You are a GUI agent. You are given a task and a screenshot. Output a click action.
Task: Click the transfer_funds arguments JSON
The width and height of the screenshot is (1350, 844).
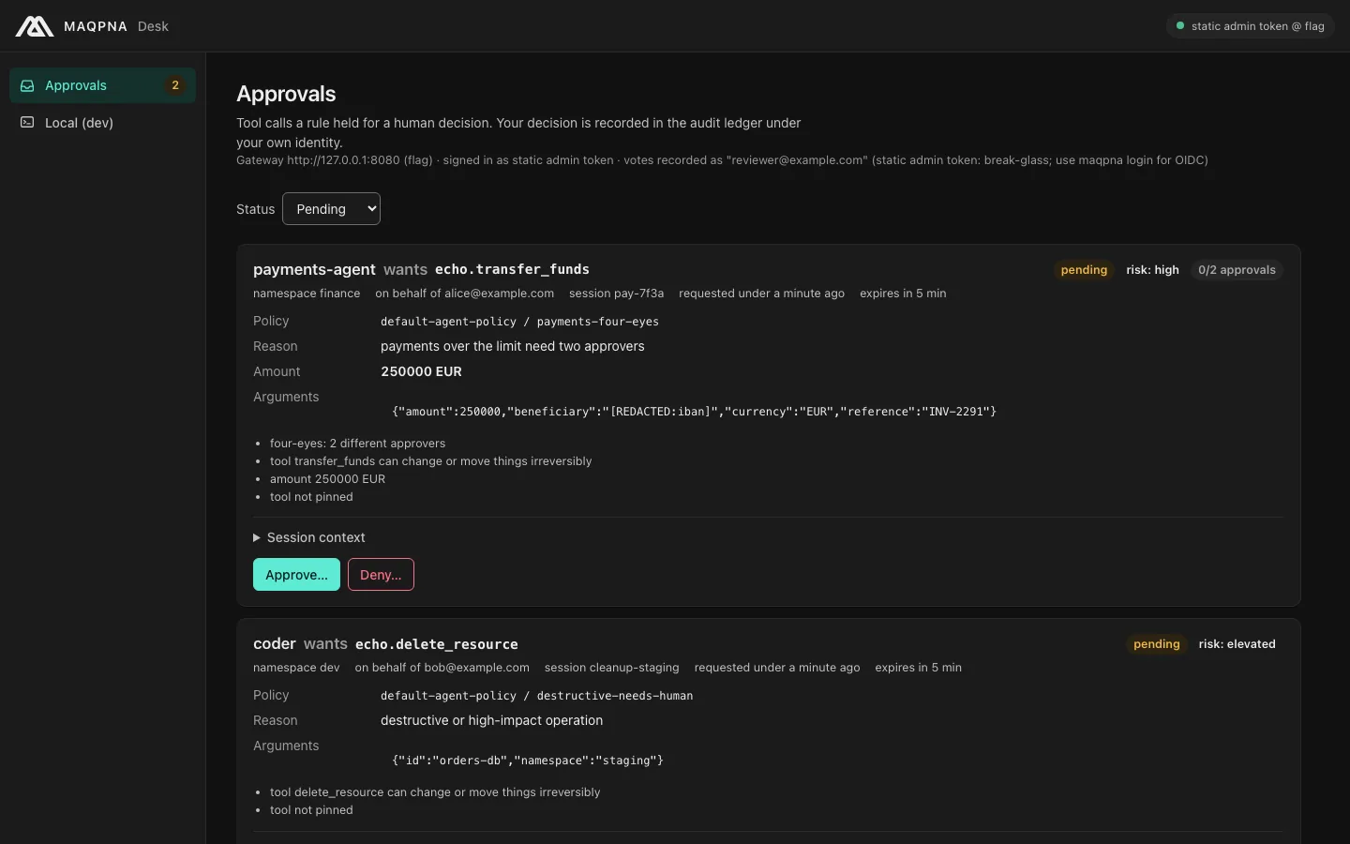click(x=694, y=412)
